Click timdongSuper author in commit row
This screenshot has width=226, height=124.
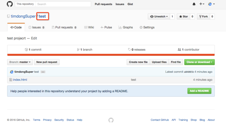pos(24,72)
